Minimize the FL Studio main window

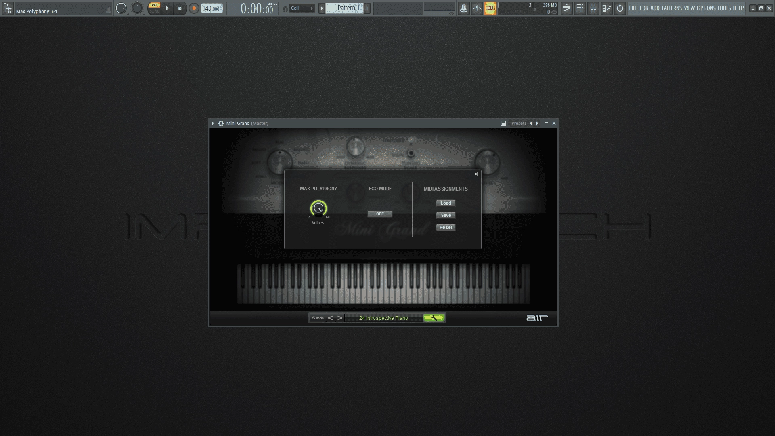(x=753, y=8)
